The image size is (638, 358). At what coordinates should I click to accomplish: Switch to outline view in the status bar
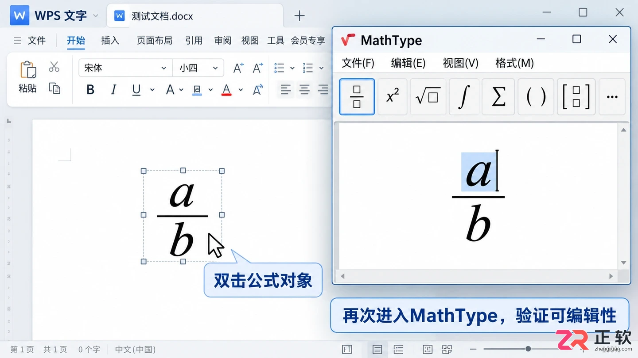(x=398, y=350)
